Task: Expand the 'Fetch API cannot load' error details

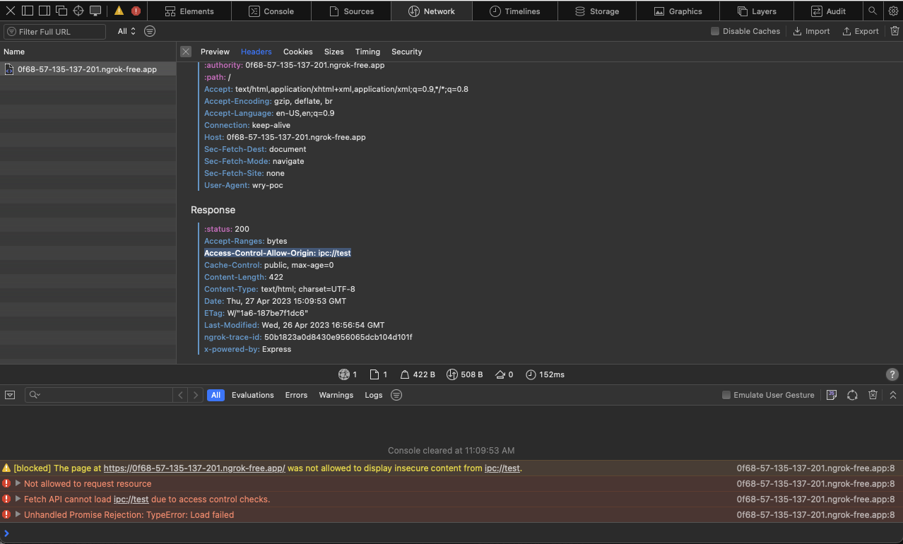Action: click(17, 499)
